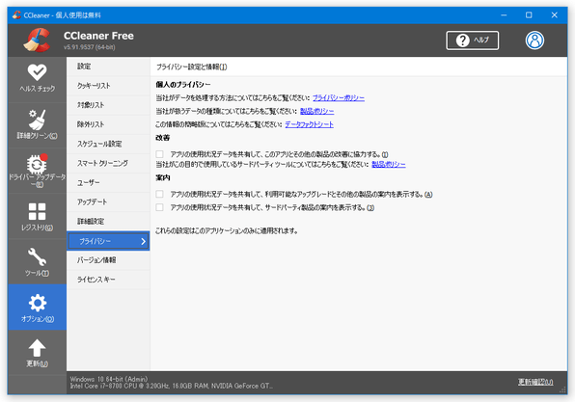Open the 詳細クリーン broom section
Screen dimensions: 575x402
point(37,125)
